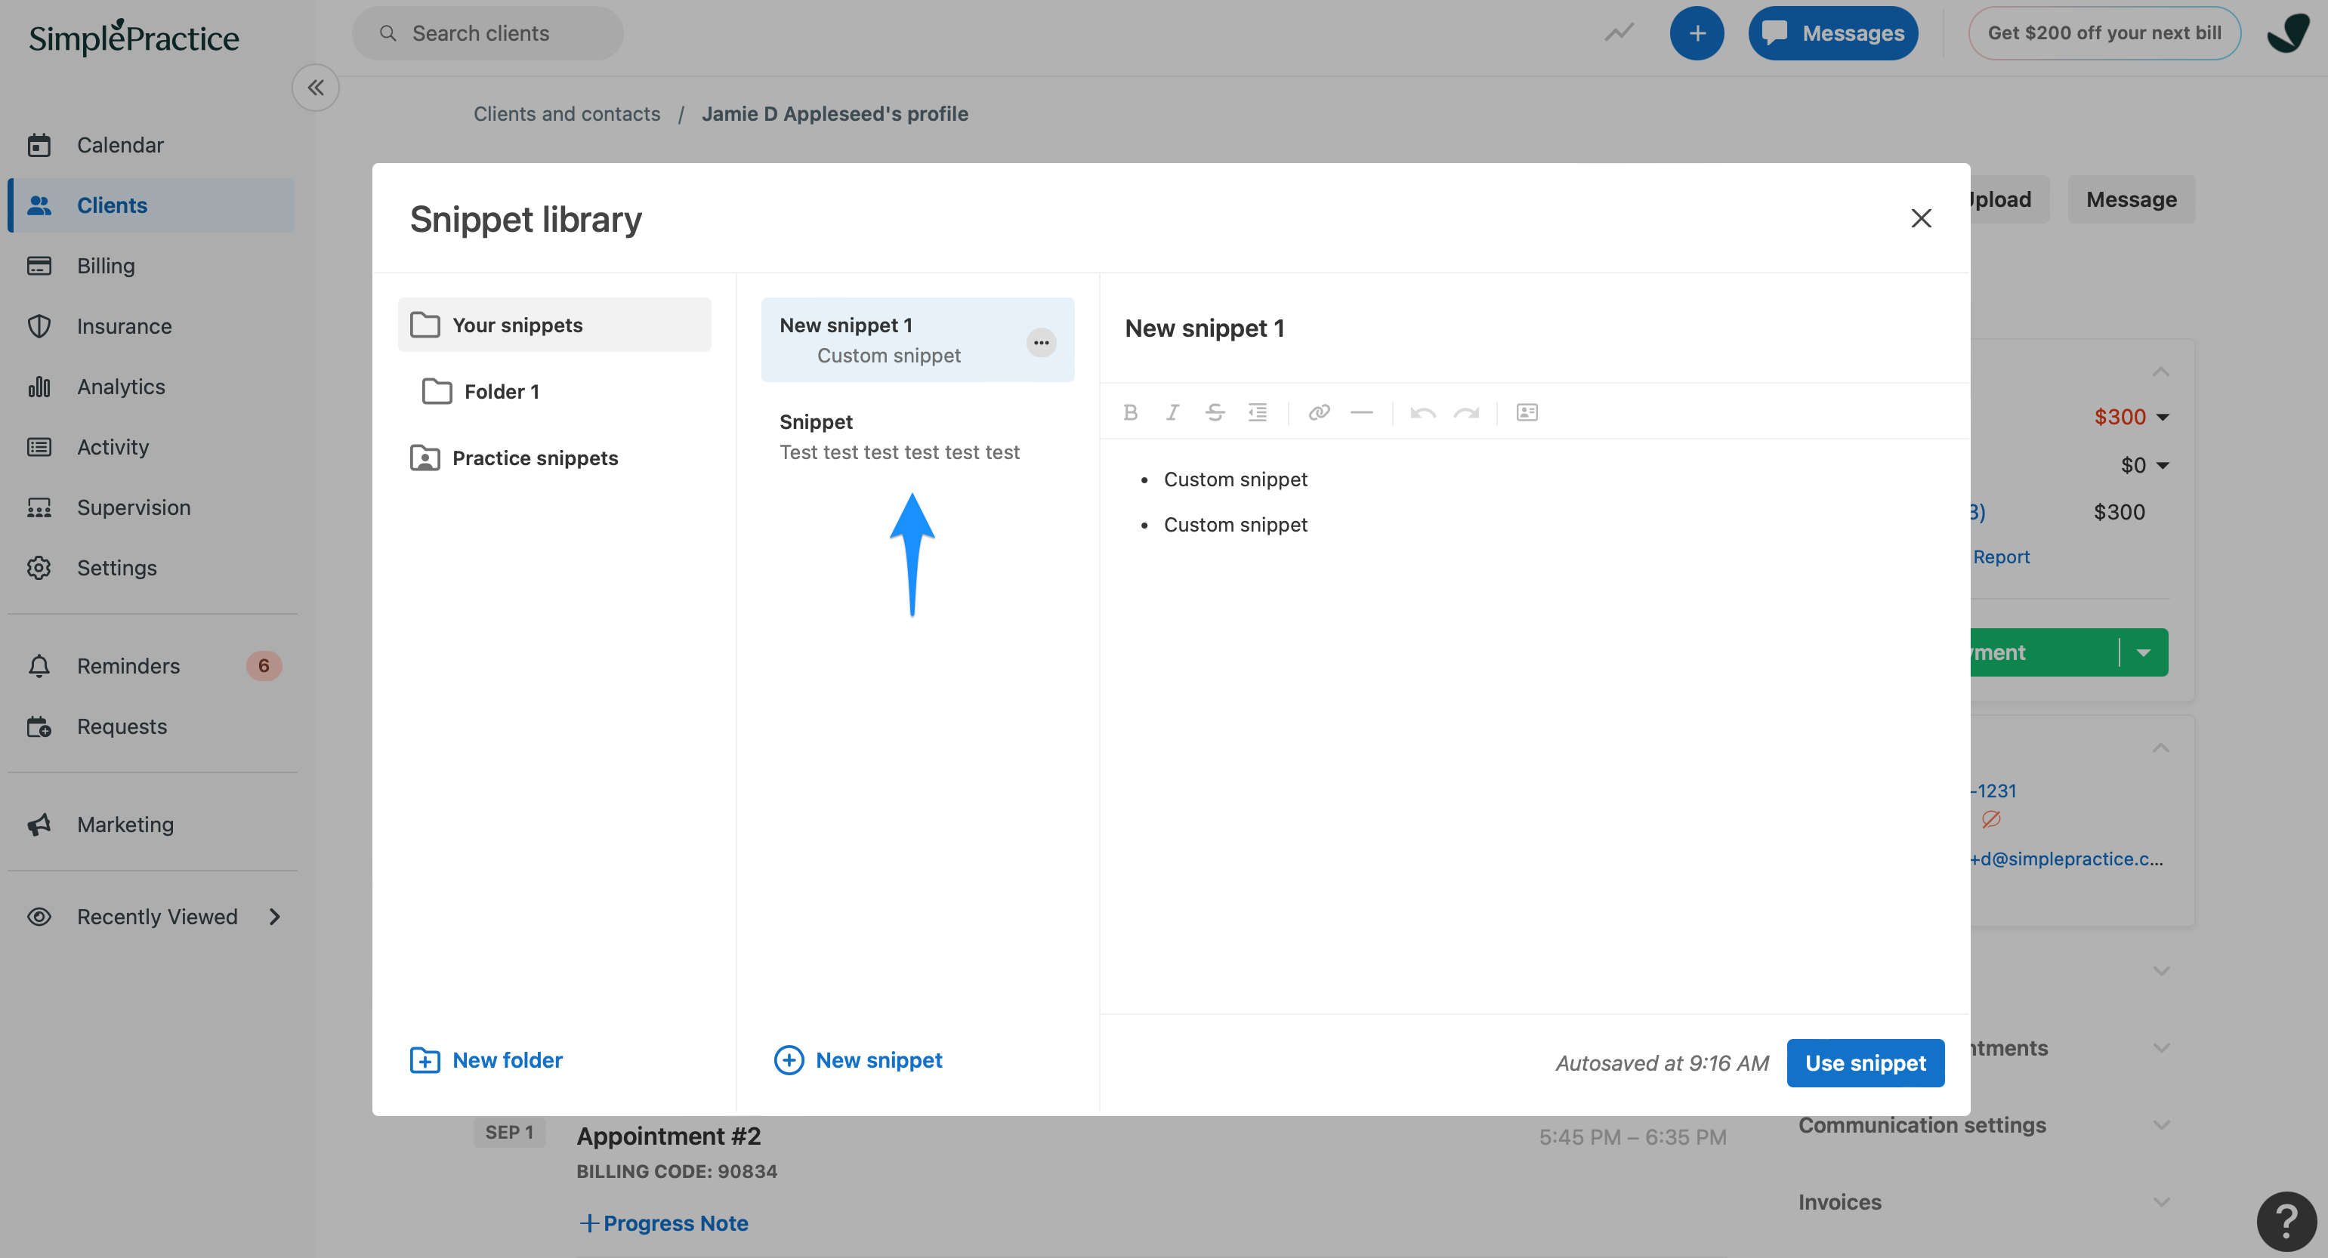Viewport: 2328px width, 1258px height.
Task: Open Activity in sidebar
Action: pyautogui.click(x=151, y=446)
